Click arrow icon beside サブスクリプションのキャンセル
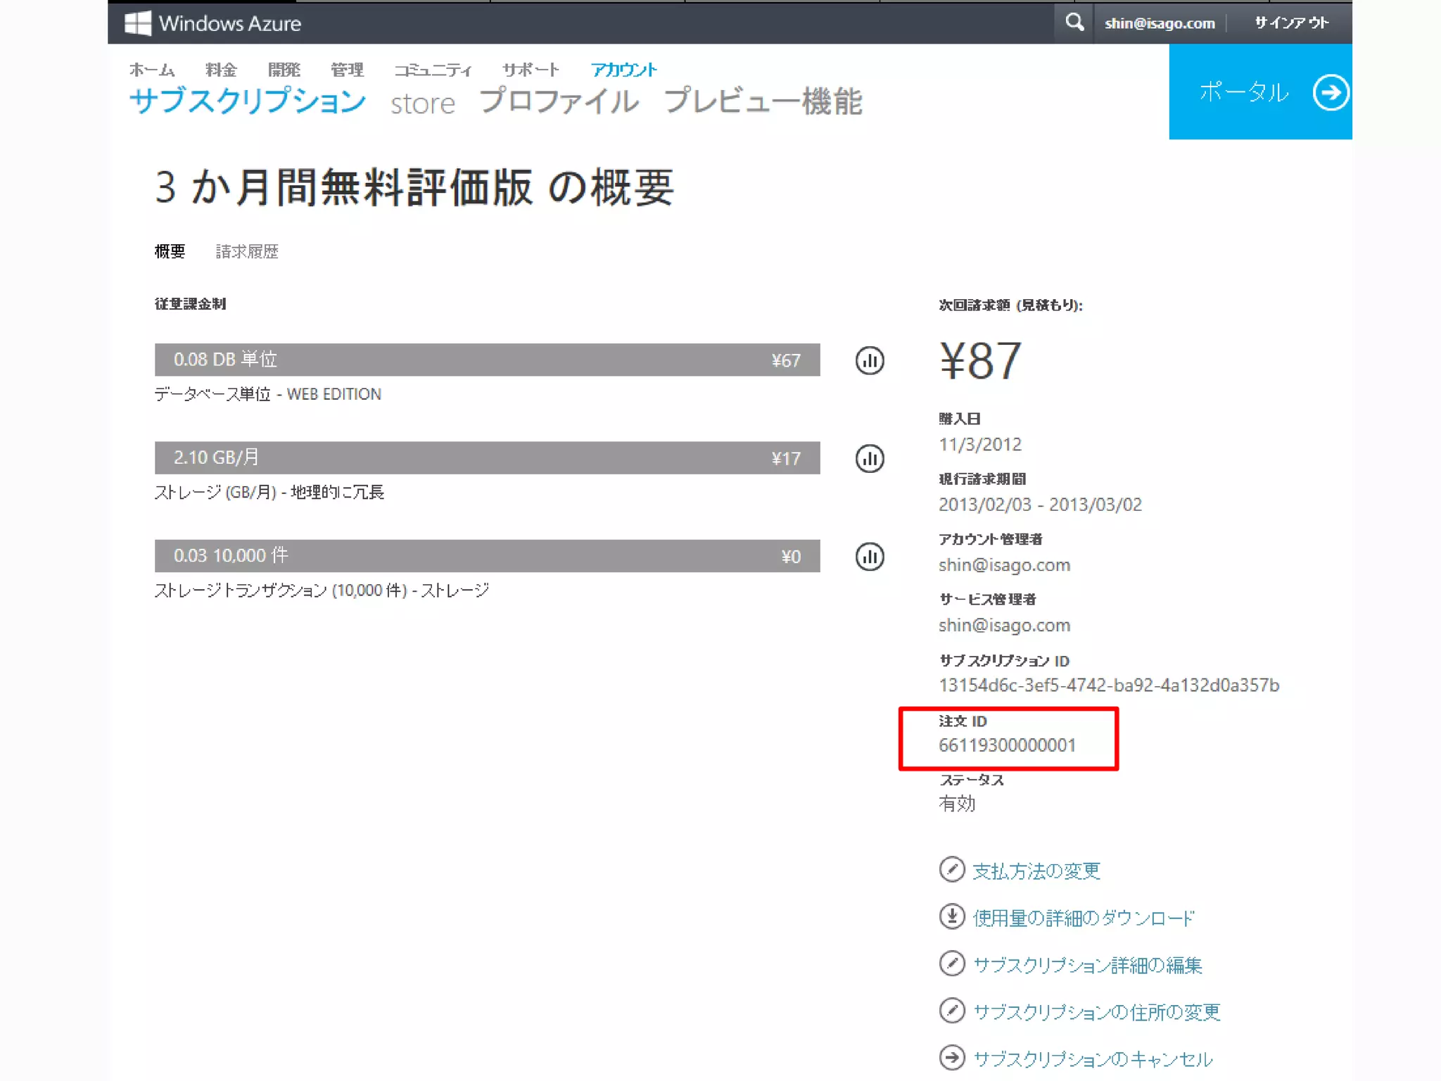This screenshot has height=1081, width=1441. [951, 1057]
